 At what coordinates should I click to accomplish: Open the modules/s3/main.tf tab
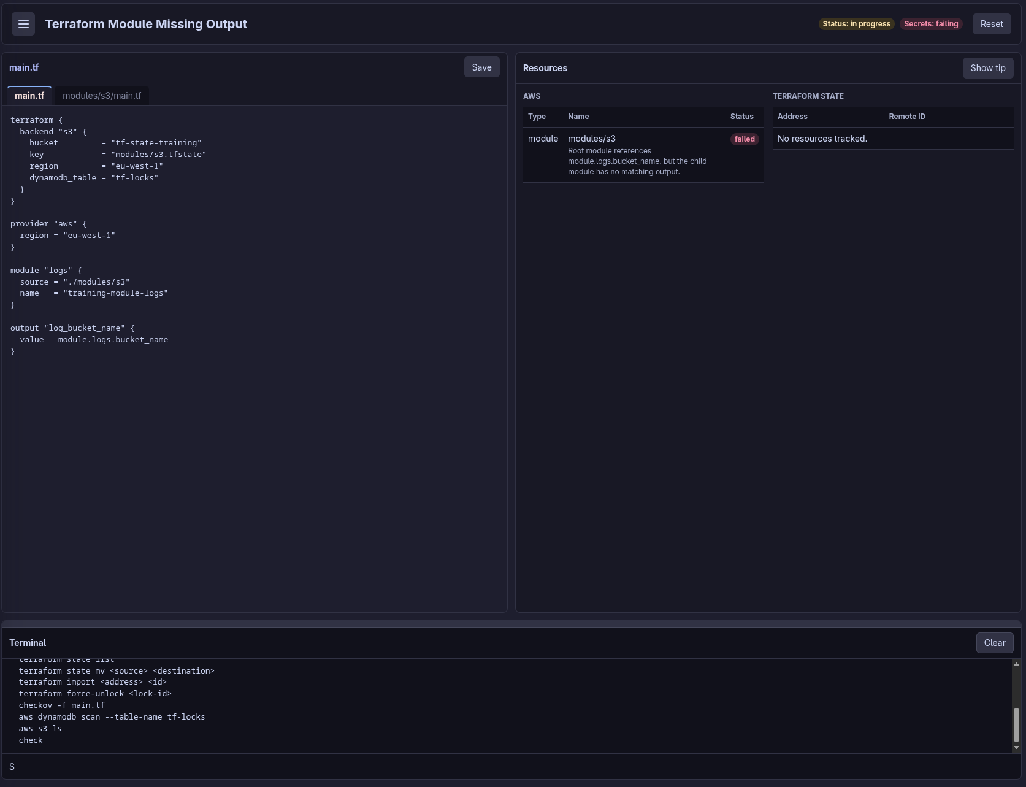(x=102, y=96)
